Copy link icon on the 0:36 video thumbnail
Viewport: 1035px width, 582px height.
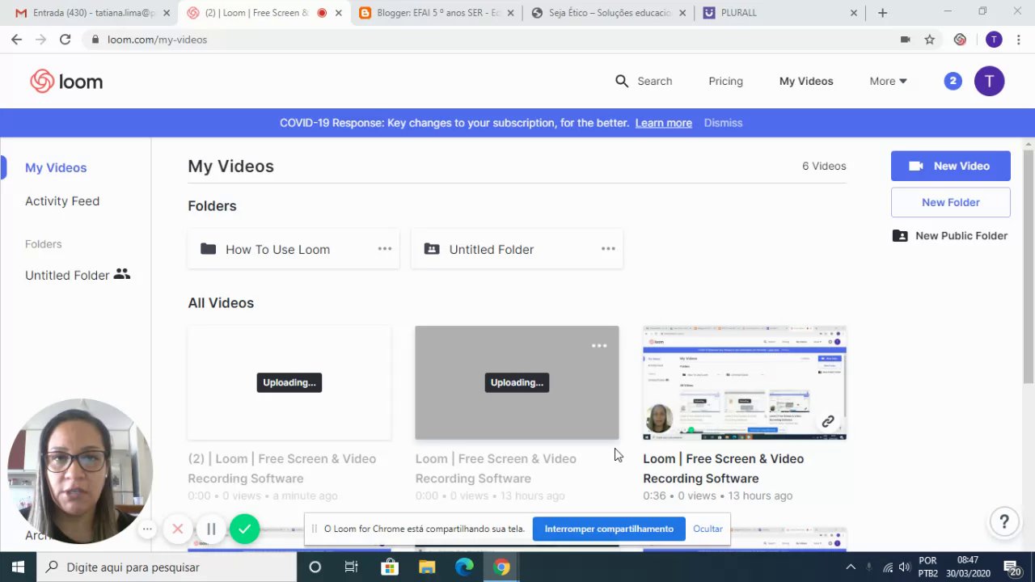828,421
